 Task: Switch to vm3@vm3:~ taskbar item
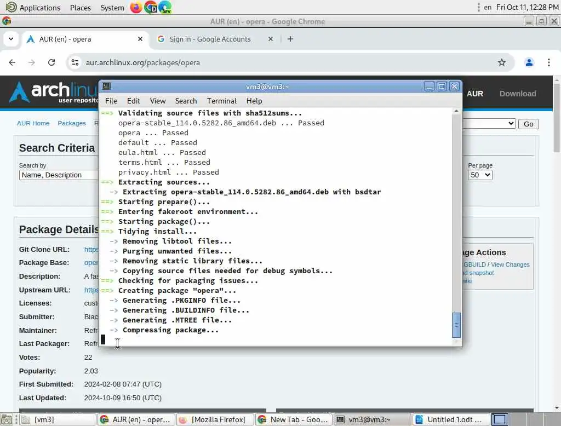point(373,419)
